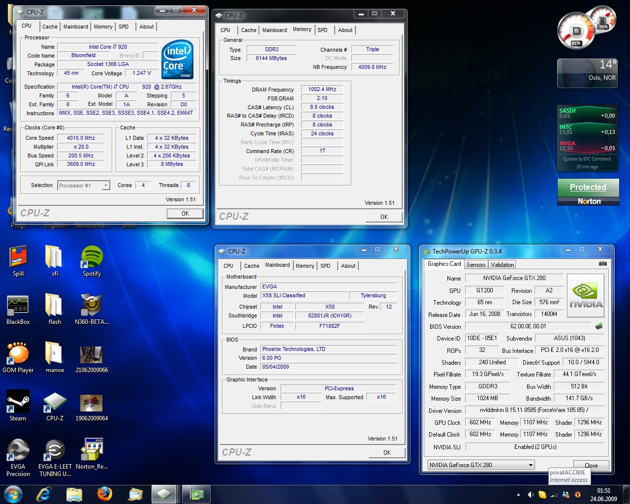
Task: Click the Intel Core i7 logo
Action: (177, 60)
